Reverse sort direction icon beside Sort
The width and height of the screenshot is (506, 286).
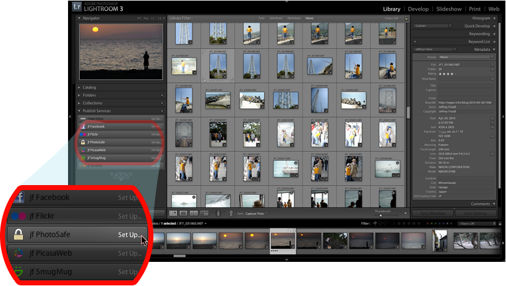230,214
